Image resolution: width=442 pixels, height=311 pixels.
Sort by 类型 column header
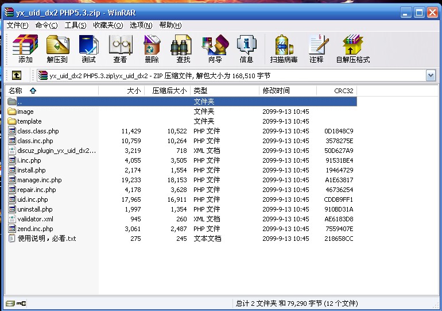224,91
